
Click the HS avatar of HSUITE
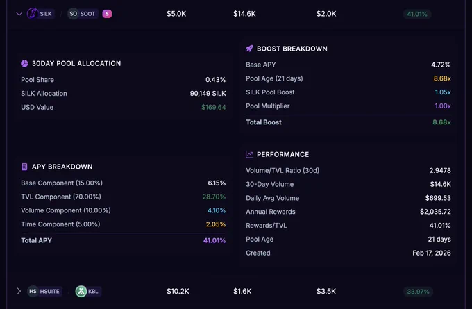33,291
